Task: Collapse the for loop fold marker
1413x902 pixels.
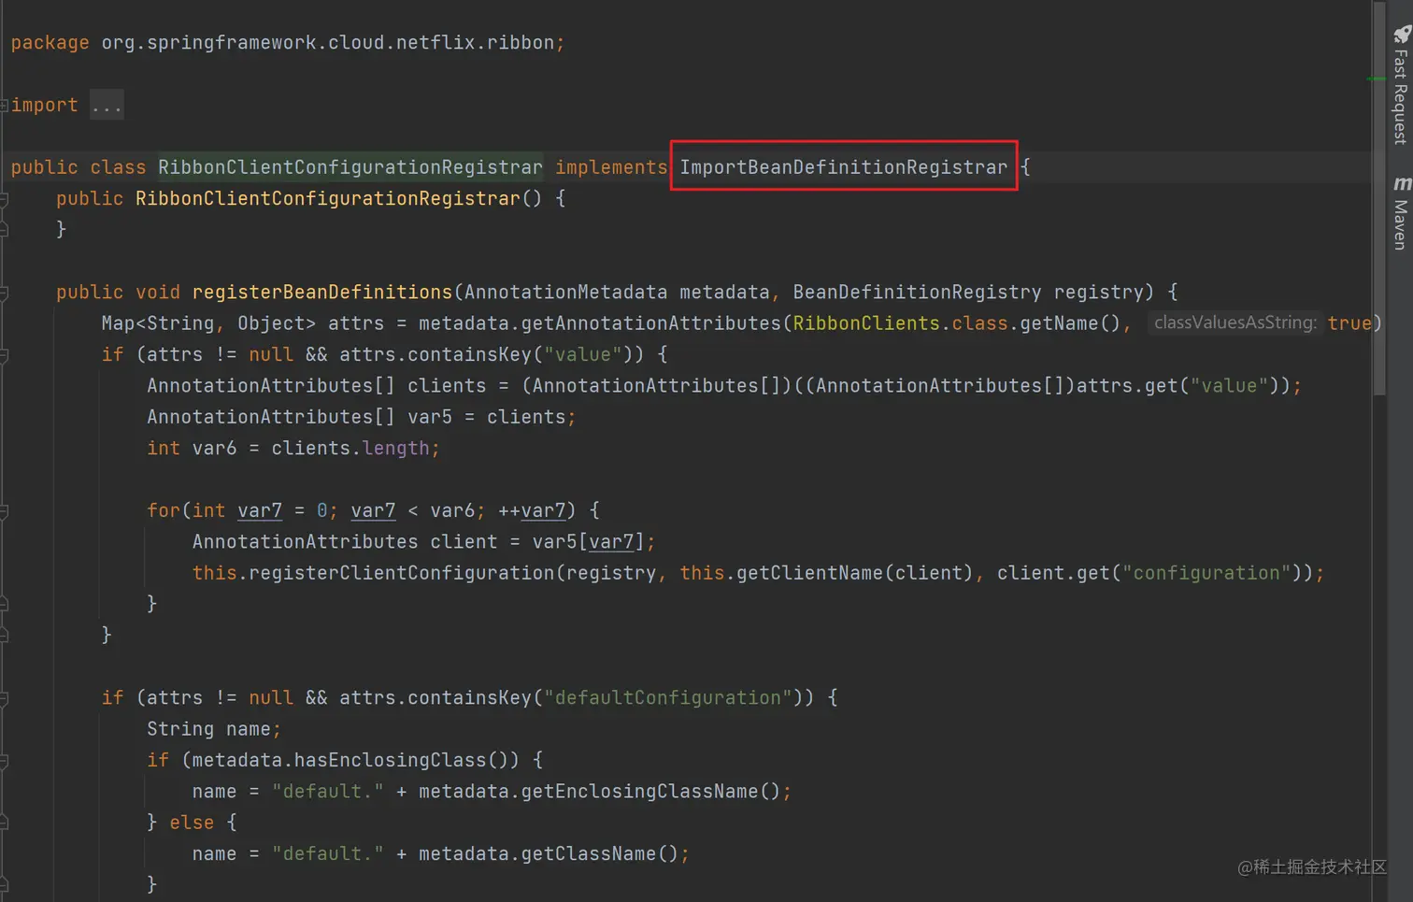Action: [x=4, y=511]
